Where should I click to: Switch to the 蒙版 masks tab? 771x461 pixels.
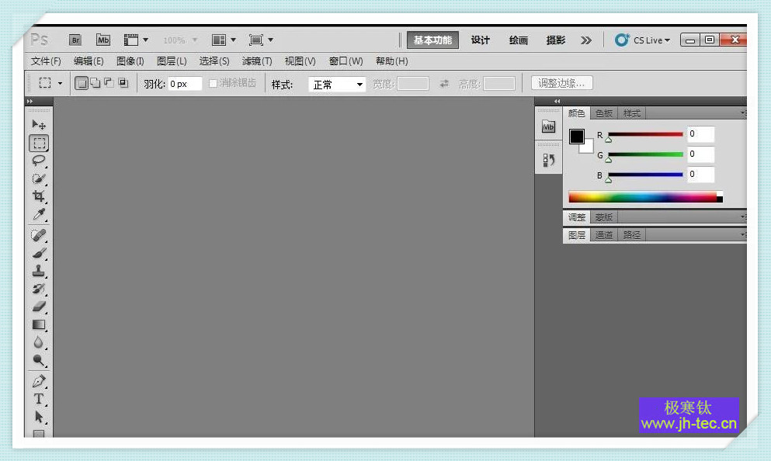click(x=604, y=217)
